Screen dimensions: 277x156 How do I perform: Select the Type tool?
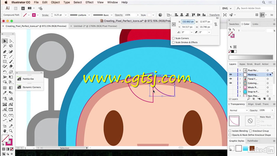tap(5, 57)
